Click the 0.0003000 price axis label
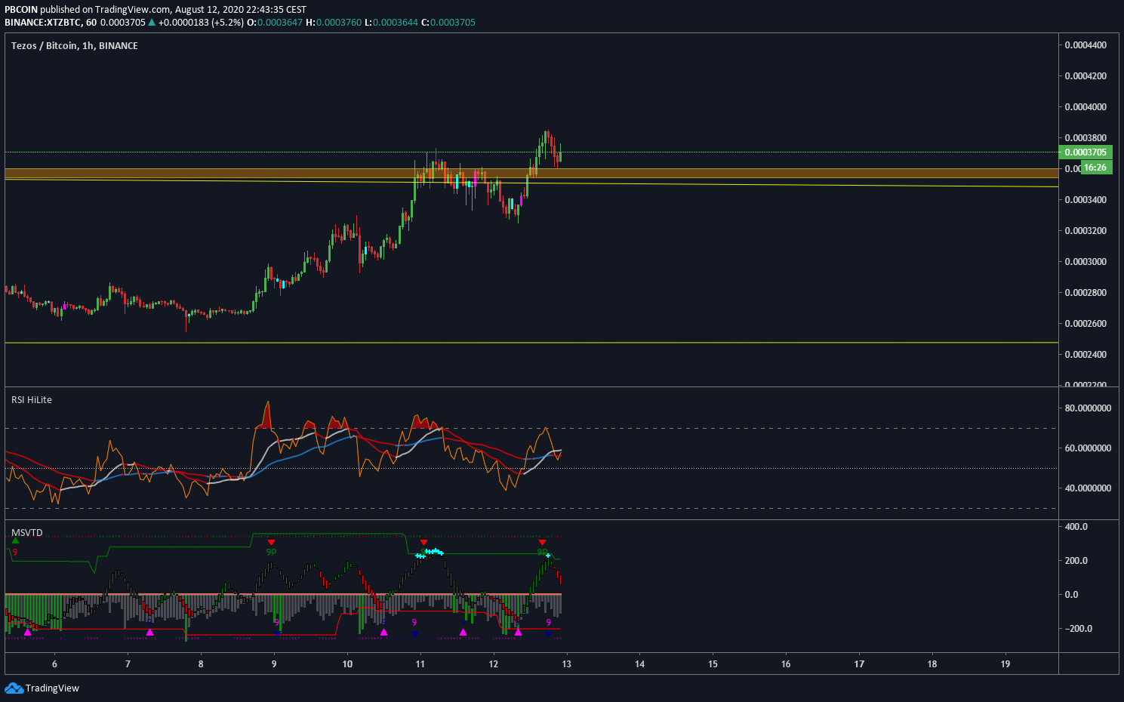Viewport: 1124px width, 702px height. tap(1086, 262)
